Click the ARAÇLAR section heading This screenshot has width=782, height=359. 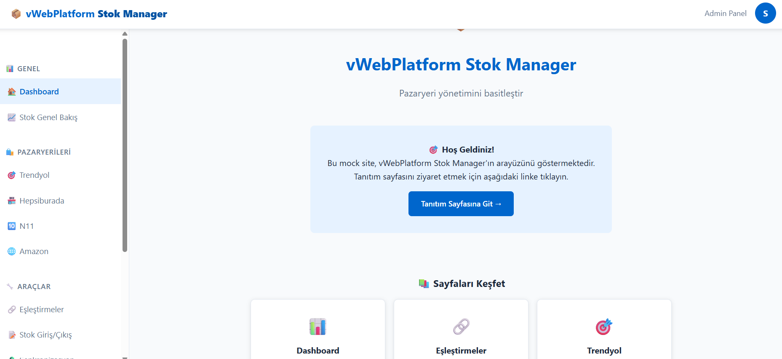(x=34, y=287)
